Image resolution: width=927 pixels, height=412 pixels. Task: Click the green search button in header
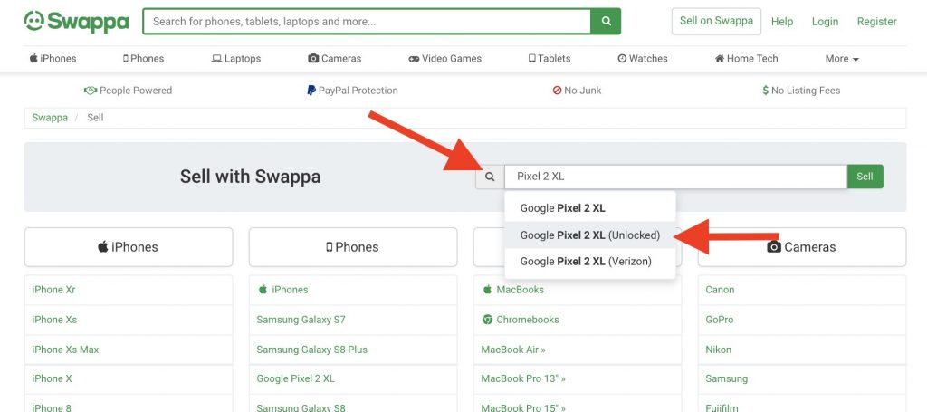point(606,22)
